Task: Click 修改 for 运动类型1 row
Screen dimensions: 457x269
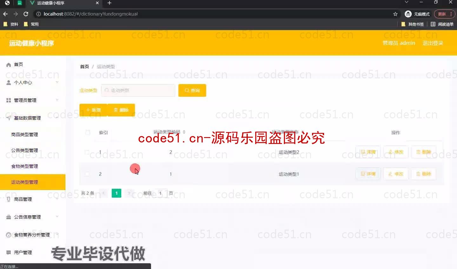Action: (396, 174)
